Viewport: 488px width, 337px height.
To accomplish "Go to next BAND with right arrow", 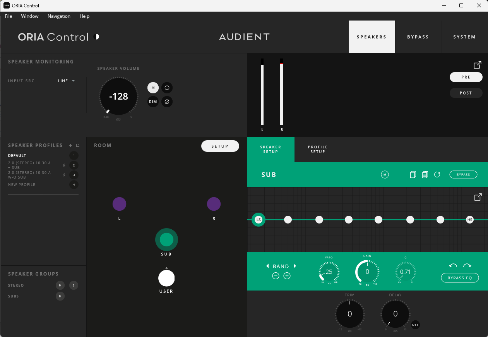I will (295, 266).
